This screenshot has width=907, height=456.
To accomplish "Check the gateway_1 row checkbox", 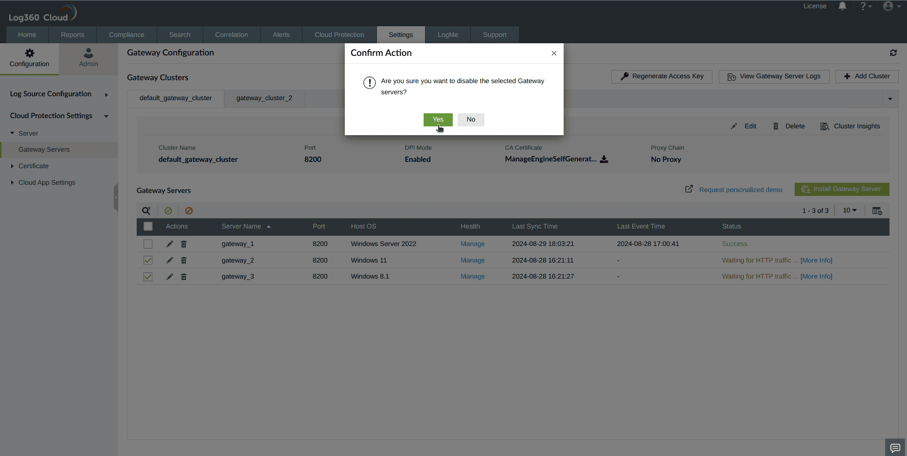I will coord(148,244).
